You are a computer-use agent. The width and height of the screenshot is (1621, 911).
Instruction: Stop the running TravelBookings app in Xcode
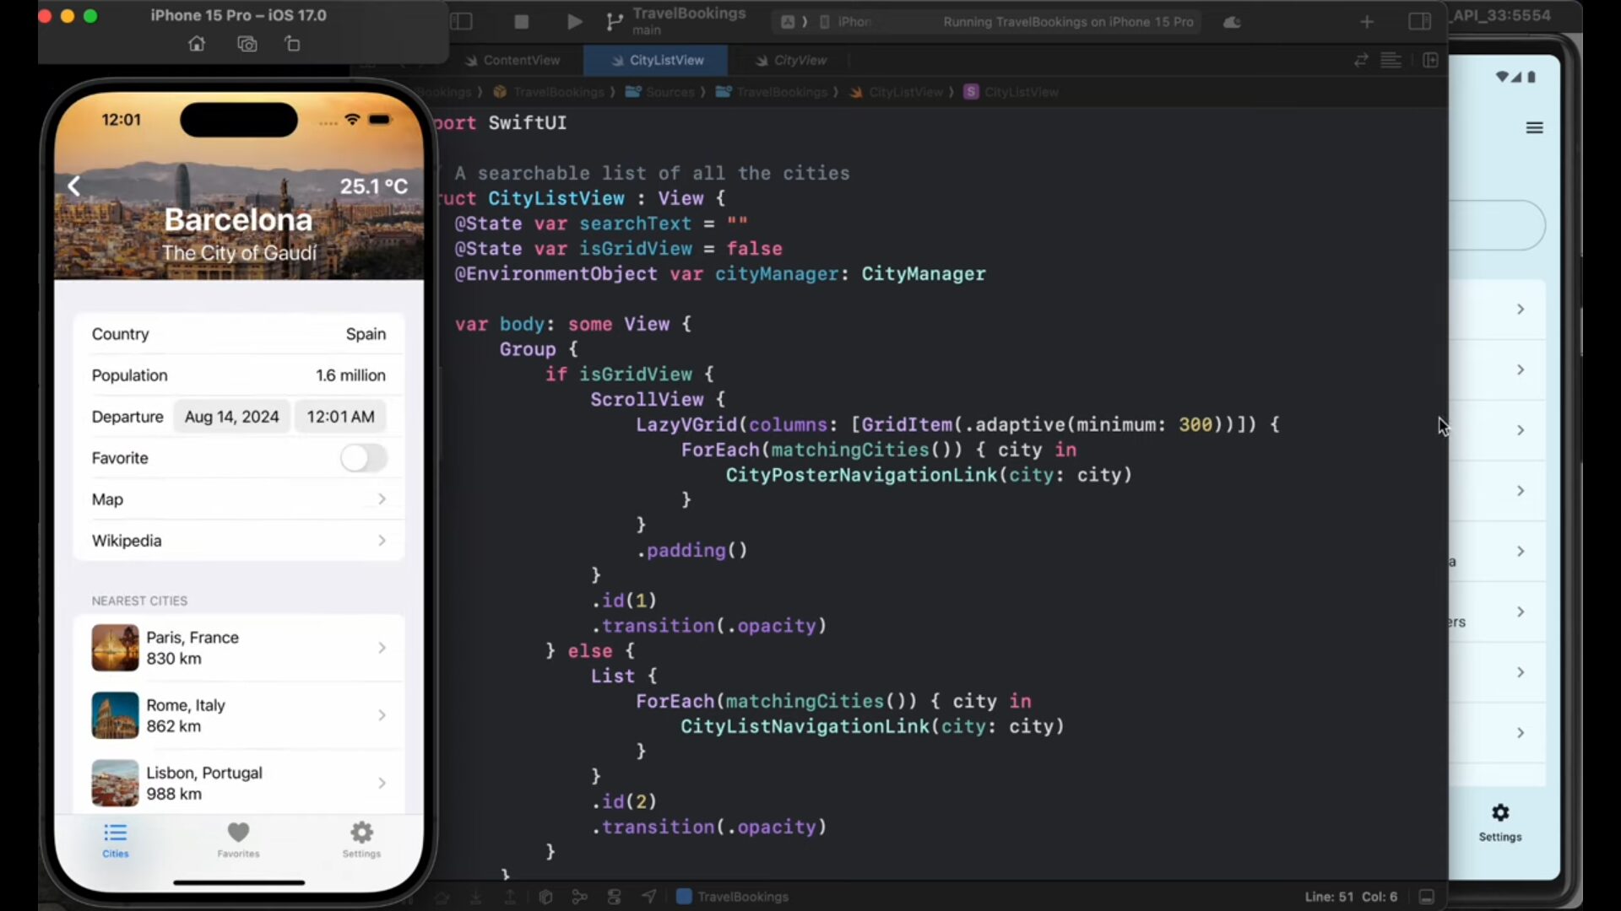(522, 22)
